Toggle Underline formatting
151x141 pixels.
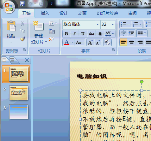tap(83, 34)
